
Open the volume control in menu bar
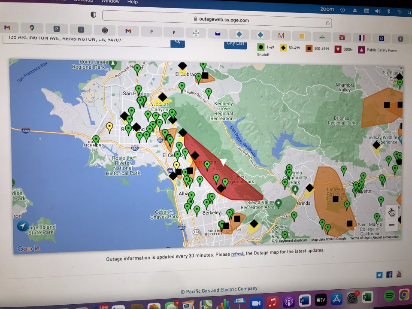click(x=378, y=11)
